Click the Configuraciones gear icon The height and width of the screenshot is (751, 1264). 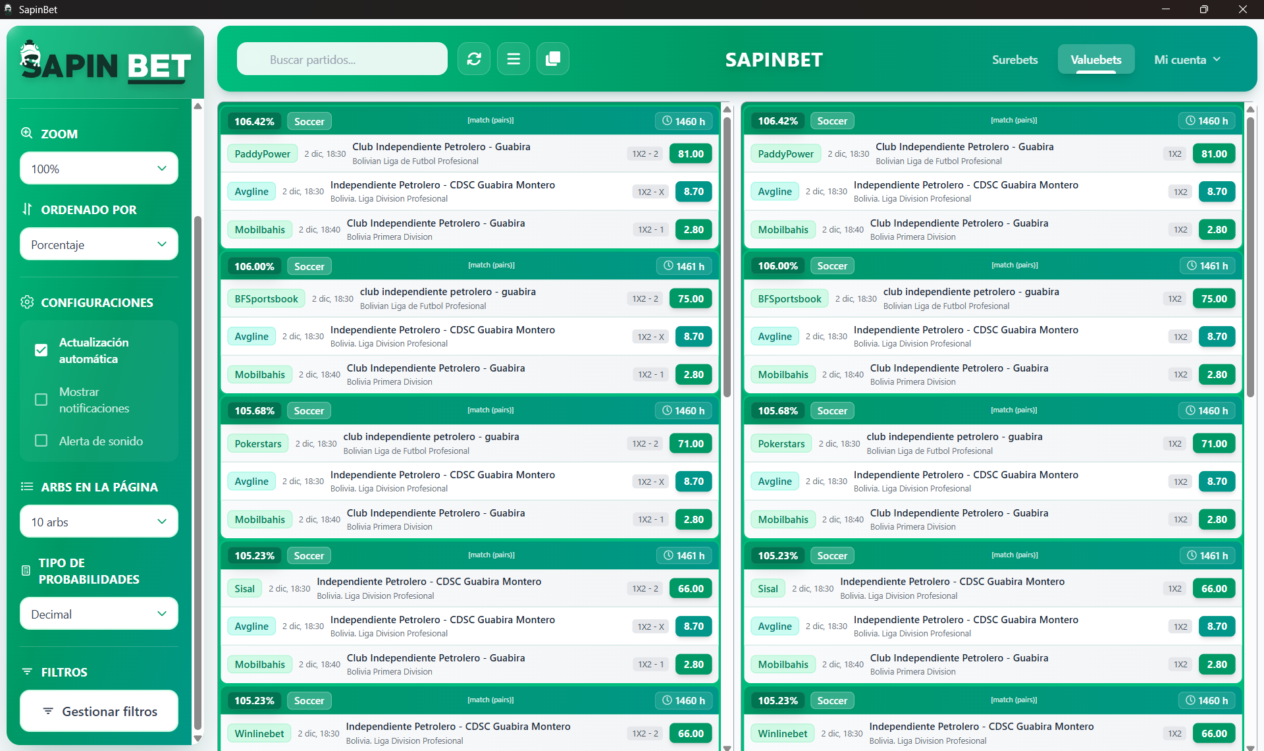[x=27, y=302]
